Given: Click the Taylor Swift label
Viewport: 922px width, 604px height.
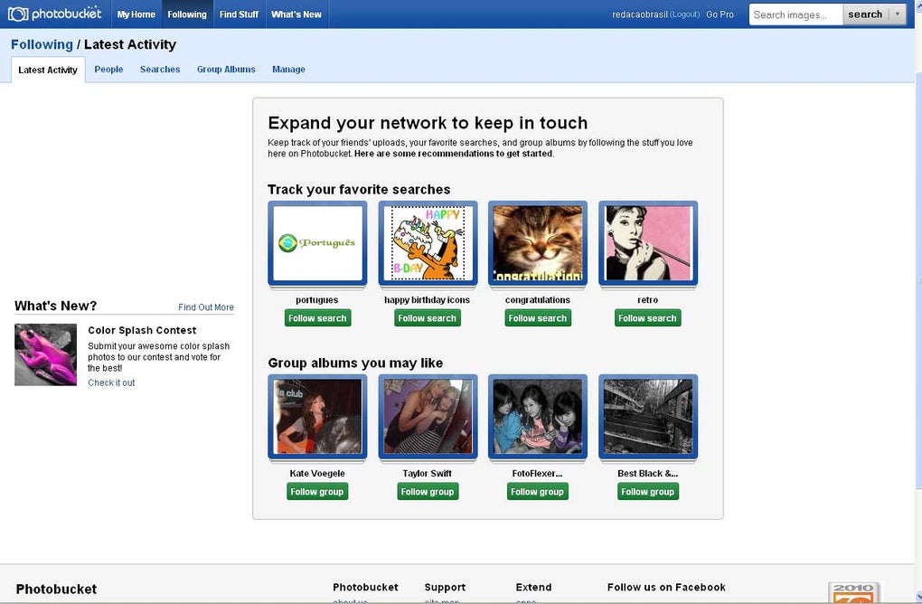Looking at the screenshot, I should [x=427, y=474].
